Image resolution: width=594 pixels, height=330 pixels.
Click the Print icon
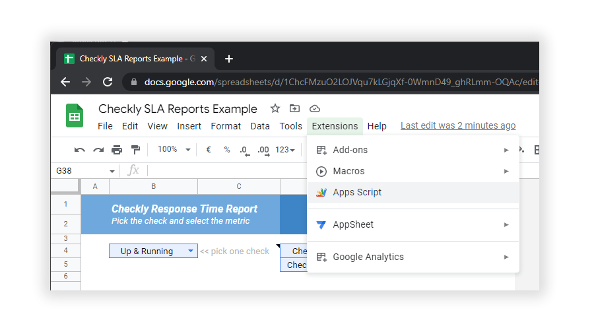(x=117, y=150)
